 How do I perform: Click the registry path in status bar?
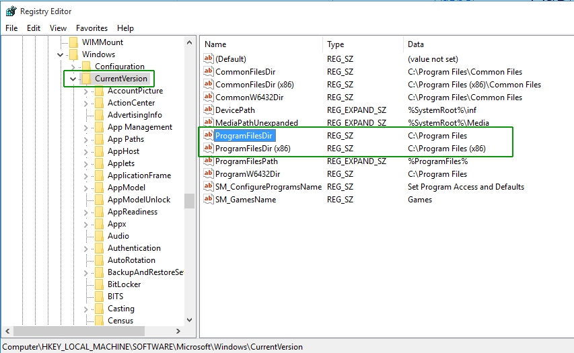tap(153, 347)
